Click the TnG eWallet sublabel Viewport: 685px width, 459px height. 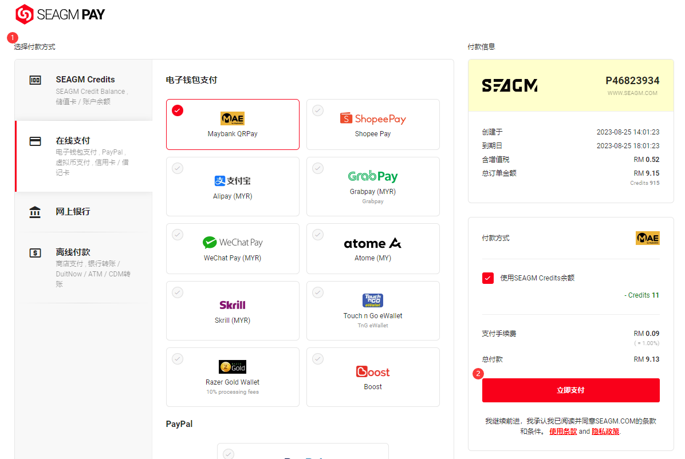coord(373,326)
